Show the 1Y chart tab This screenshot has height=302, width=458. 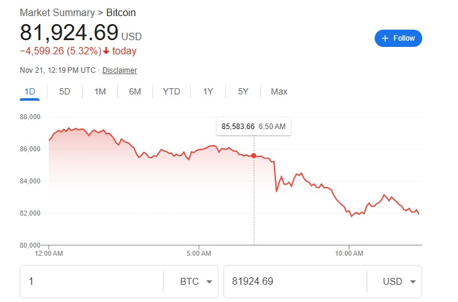point(208,91)
